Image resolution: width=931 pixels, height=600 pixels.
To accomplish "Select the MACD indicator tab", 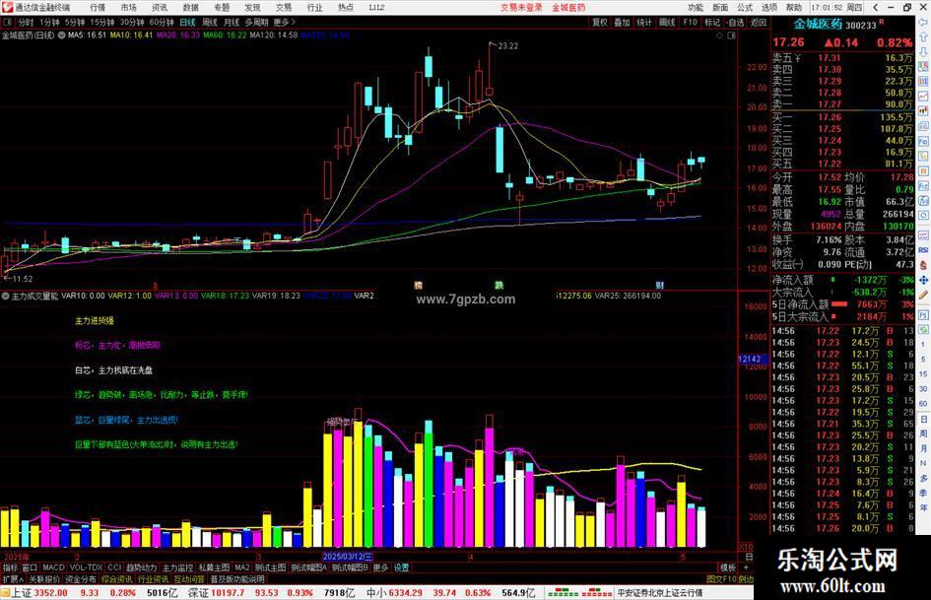I will click(x=53, y=567).
